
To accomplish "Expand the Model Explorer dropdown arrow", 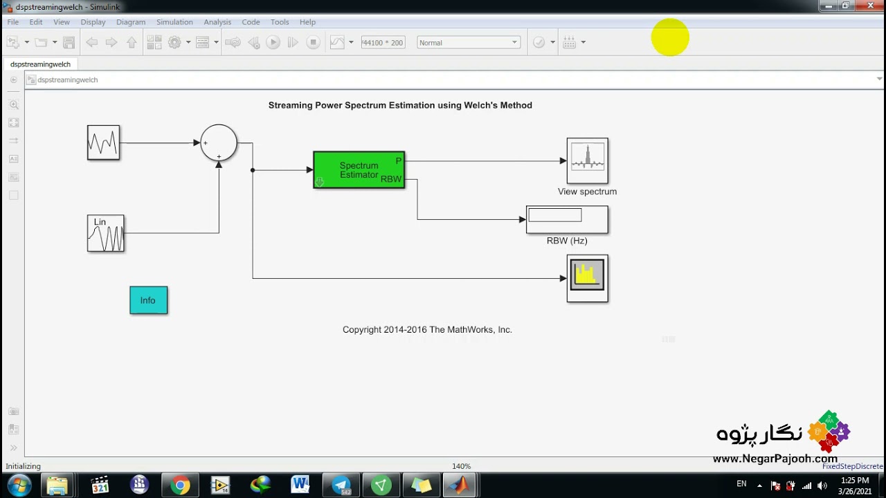I will 216,42.
